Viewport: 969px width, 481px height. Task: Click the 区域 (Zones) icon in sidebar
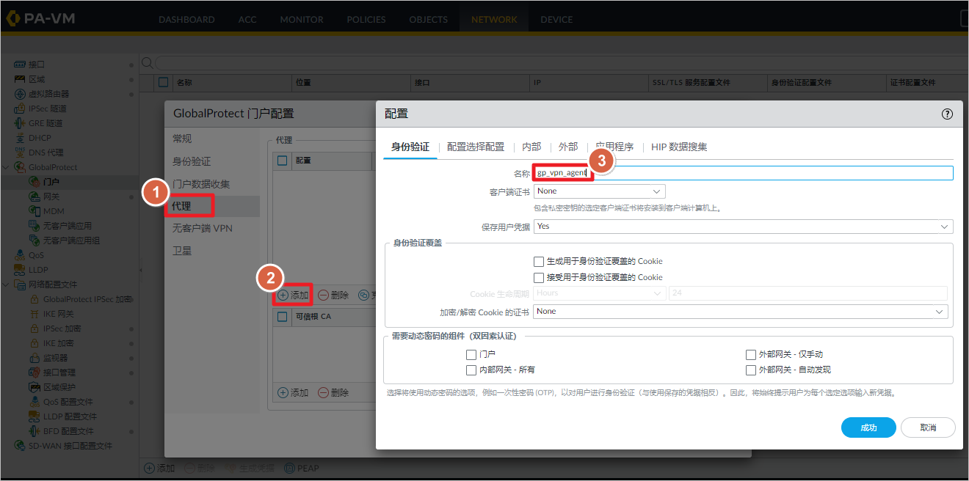click(x=20, y=79)
